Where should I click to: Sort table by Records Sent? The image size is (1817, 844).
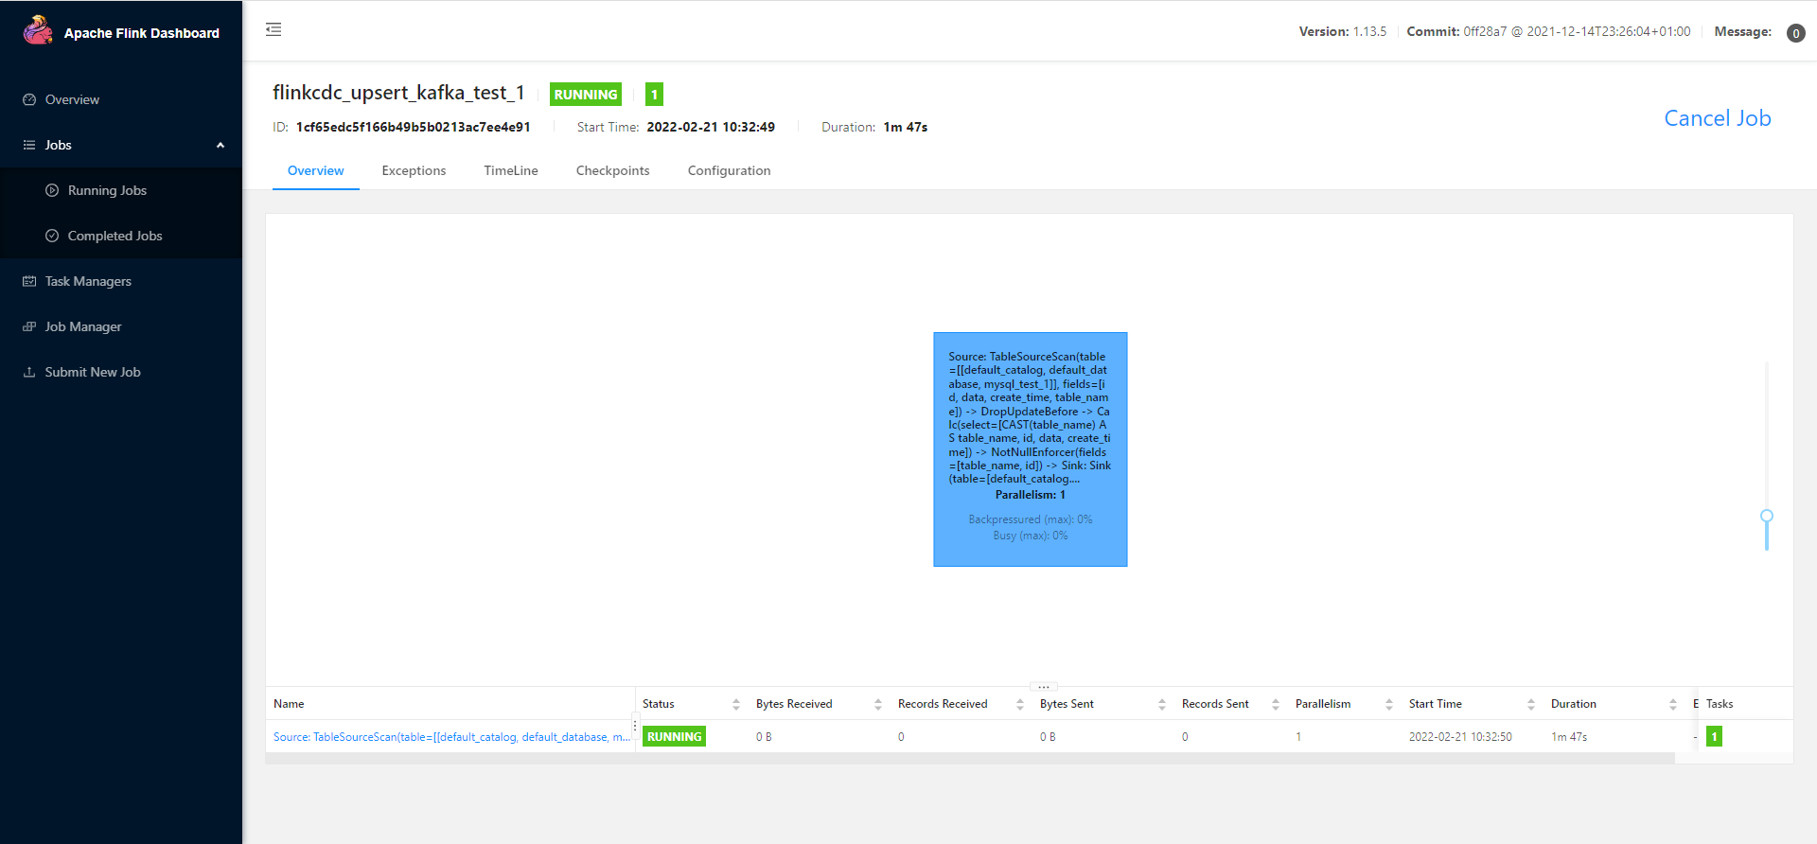click(1276, 704)
